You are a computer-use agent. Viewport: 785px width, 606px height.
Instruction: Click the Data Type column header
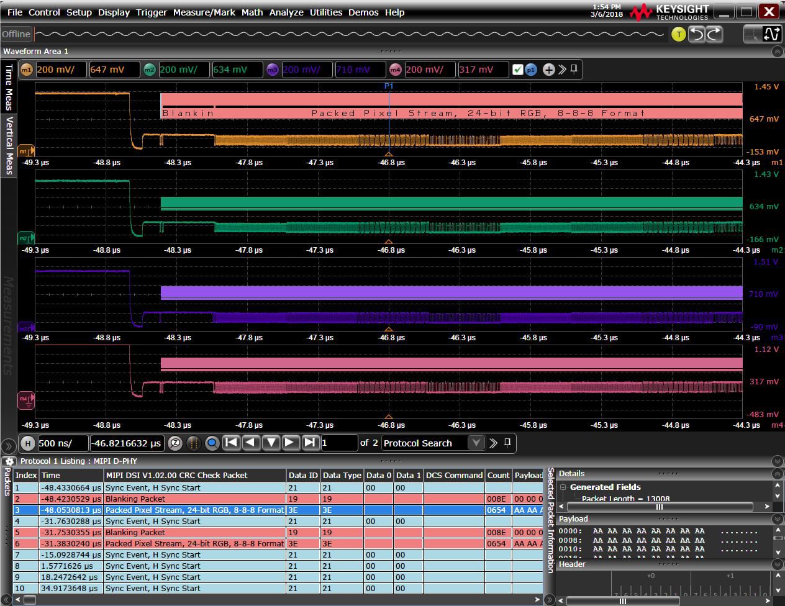click(x=342, y=475)
